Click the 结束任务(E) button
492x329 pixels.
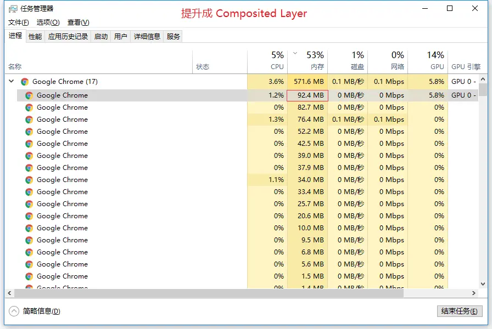pos(460,311)
